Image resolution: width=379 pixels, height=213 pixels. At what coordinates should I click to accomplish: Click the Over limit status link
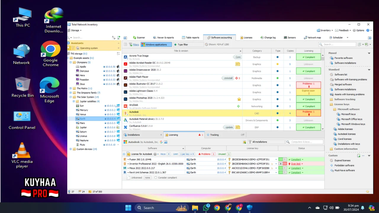pyautogui.click(x=296, y=164)
